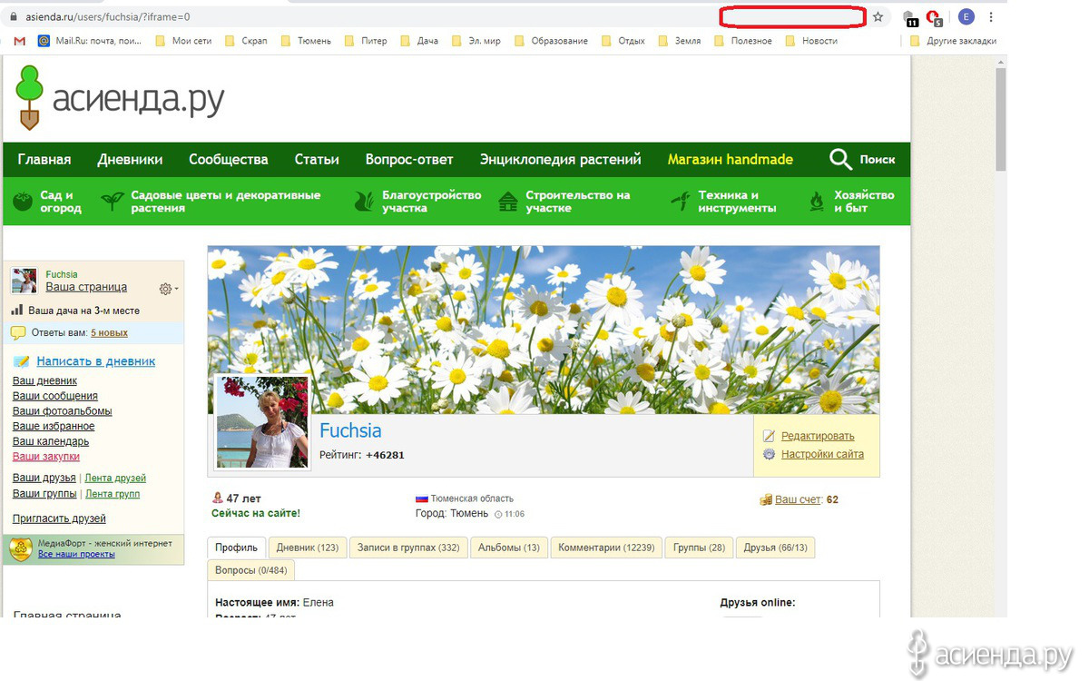1089x681 pixels.
Task: Open Сообщества in the main menu
Action: [x=229, y=160]
